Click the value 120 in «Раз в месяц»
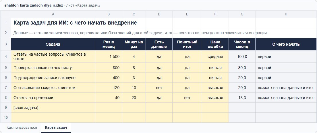The image size is (317, 133). (x=109, y=88)
